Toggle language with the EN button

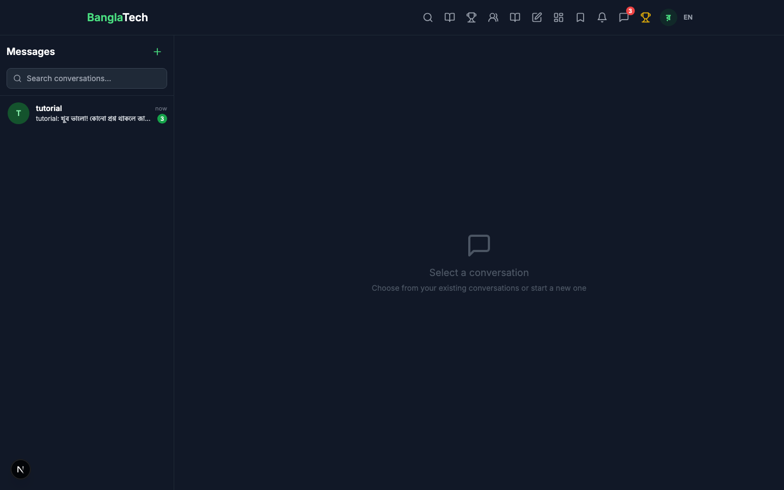688,17
